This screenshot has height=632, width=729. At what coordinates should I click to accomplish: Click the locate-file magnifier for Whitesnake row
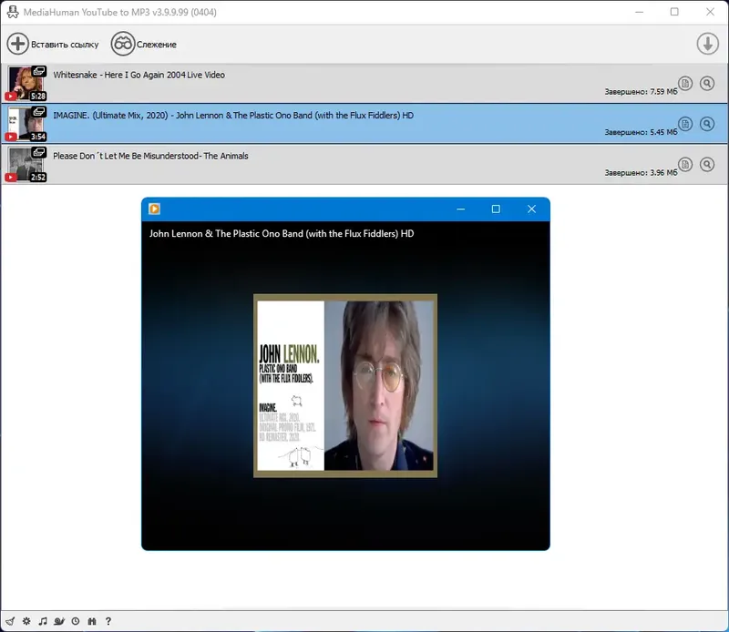[x=707, y=83]
